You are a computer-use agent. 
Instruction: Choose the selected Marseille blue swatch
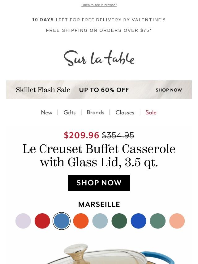point(62,221)
